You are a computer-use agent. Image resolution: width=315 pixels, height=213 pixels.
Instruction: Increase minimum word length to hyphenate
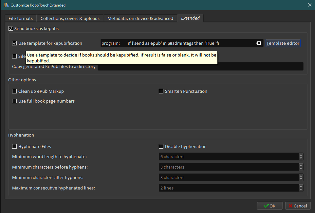301,155
